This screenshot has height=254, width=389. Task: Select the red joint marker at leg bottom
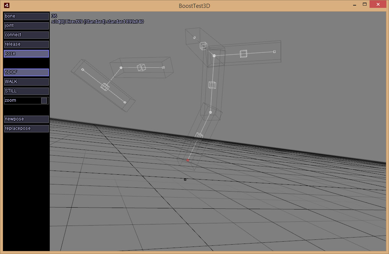187,160
